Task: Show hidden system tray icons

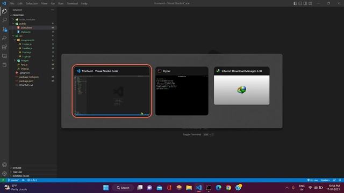Action: pyautogui.click(x=286, y=188)
